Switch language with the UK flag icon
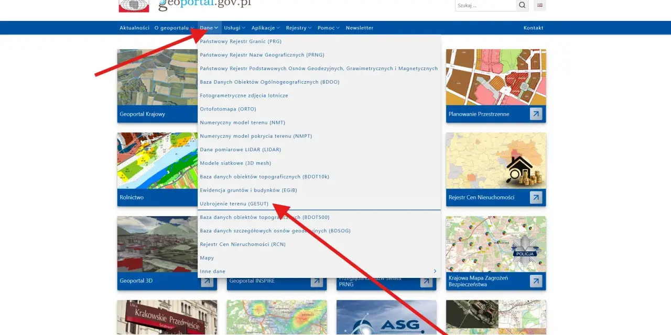This screenshot has width=671, height=335. coord(539,5)
